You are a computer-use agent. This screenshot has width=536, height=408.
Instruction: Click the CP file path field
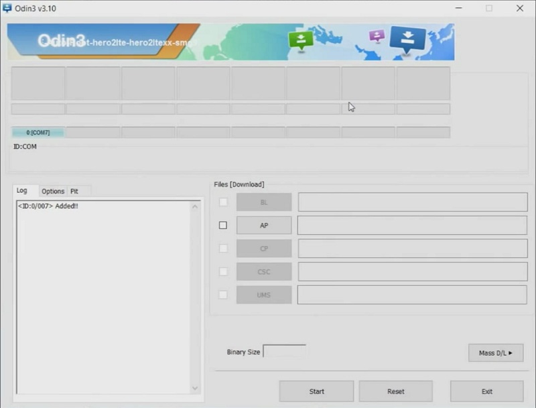[413, 249]
